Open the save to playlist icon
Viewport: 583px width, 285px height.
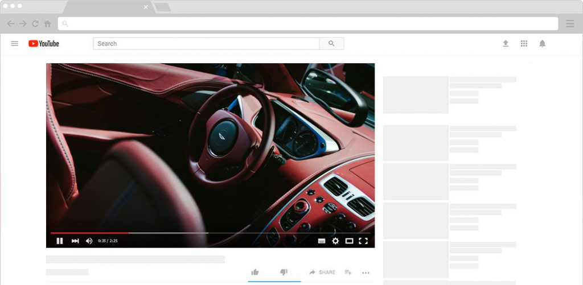348,272
